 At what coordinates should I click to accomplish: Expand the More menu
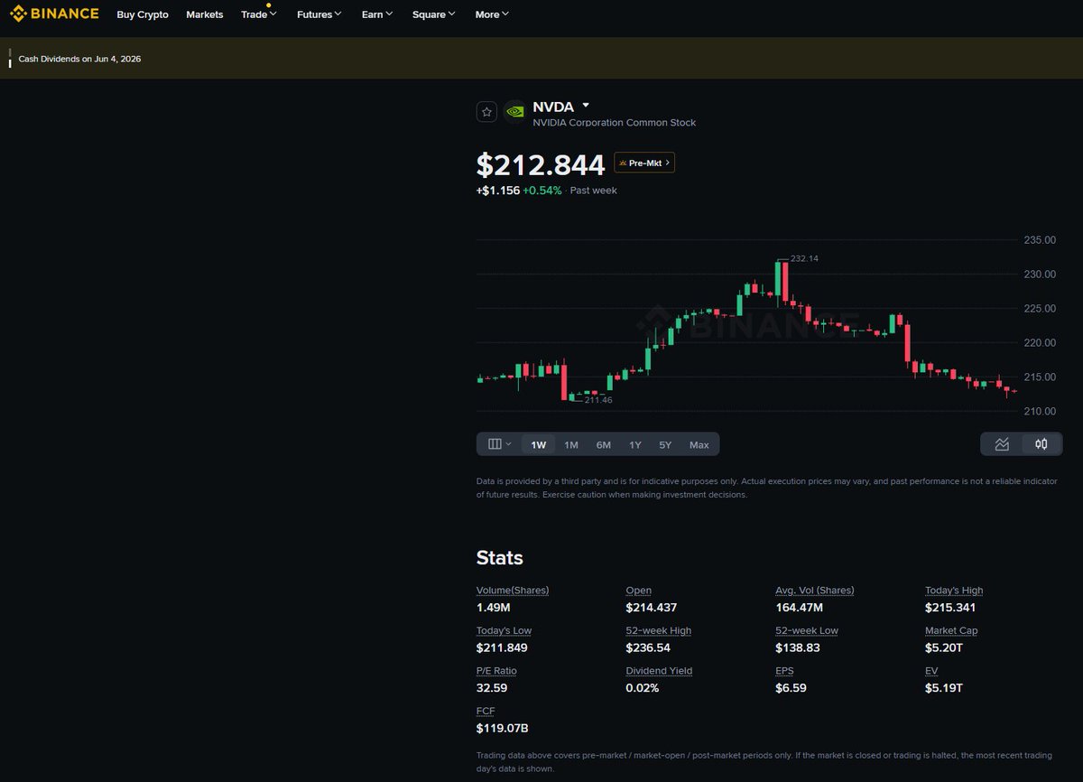click(x=492, y=14)
